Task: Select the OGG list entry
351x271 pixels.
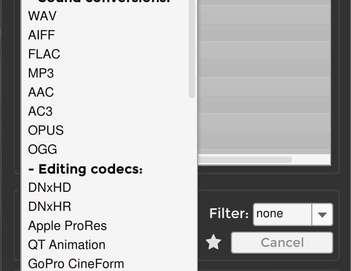Action: click(42, 149)
